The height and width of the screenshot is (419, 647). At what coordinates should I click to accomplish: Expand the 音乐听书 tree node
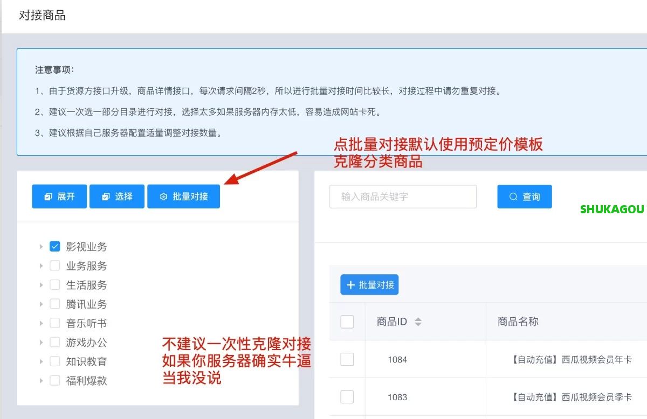click(x=42, y=323)
